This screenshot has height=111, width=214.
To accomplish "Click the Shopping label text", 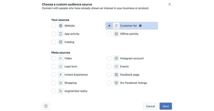I will pyautogui.click(x=71, y=83).
